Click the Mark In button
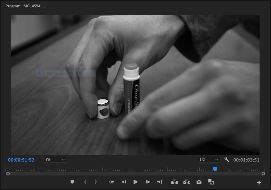Image resolution: width=271 pixels, height=190 pixels. (x=85, y=182)
